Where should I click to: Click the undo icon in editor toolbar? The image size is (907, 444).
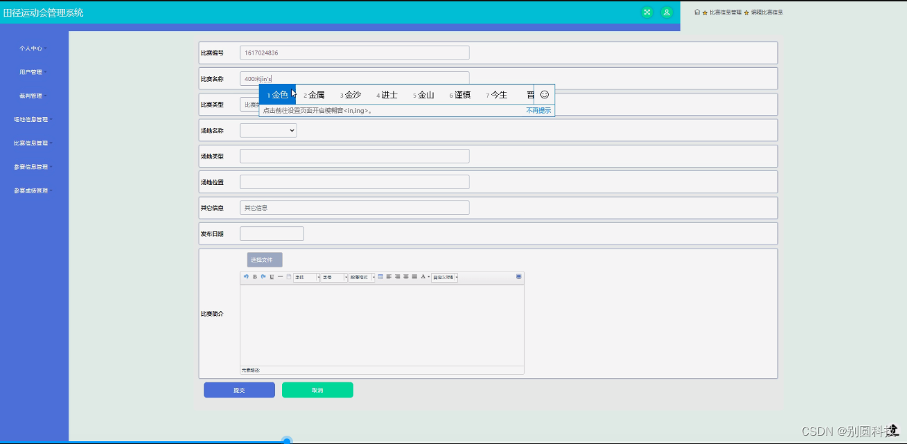point(246,277)
